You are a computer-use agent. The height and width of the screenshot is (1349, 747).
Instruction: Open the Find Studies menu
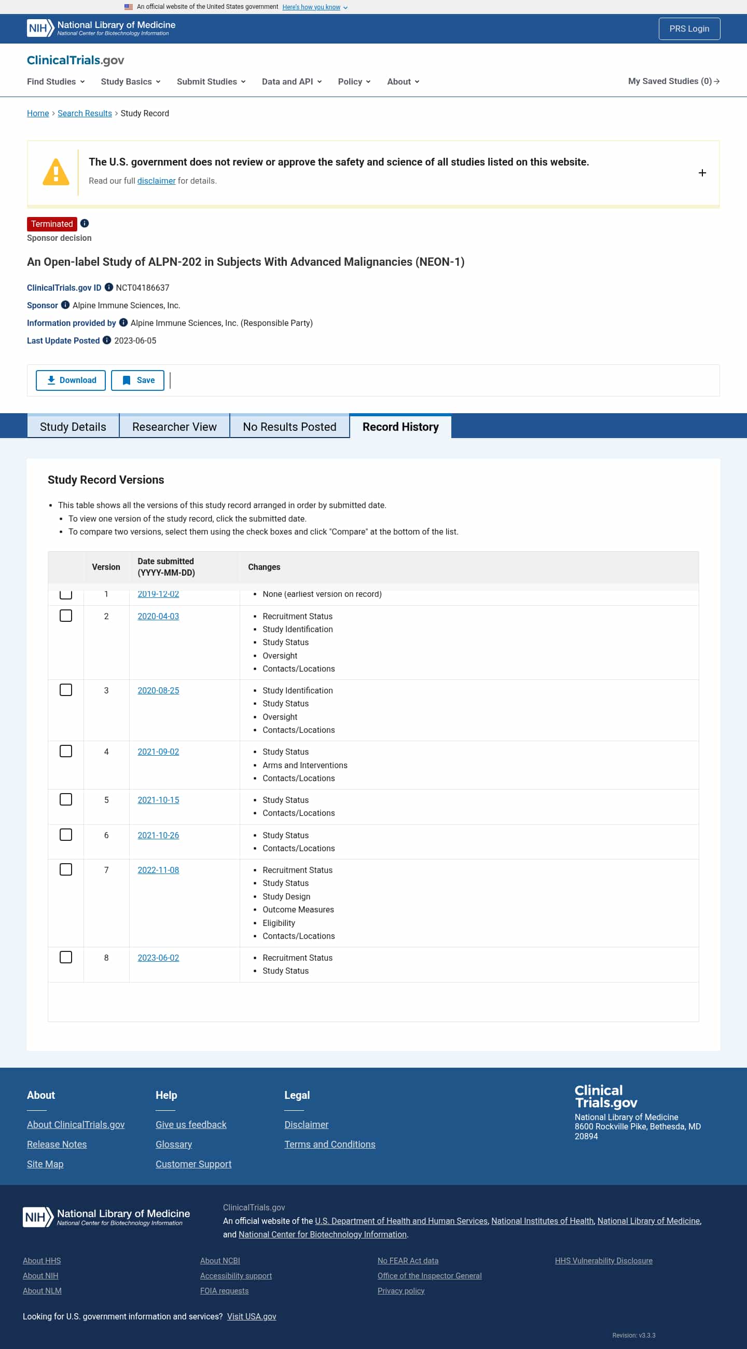[x=56, y=81]
